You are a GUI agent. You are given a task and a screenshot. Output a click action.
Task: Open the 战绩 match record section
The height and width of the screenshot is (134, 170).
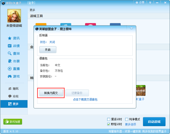pos(14,46)
